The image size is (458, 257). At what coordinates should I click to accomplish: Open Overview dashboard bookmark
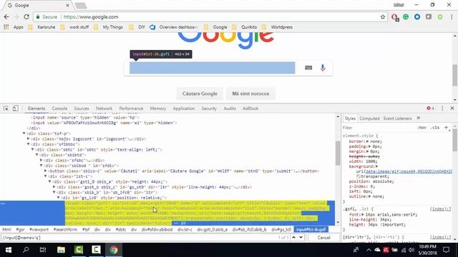coord(174,27)
